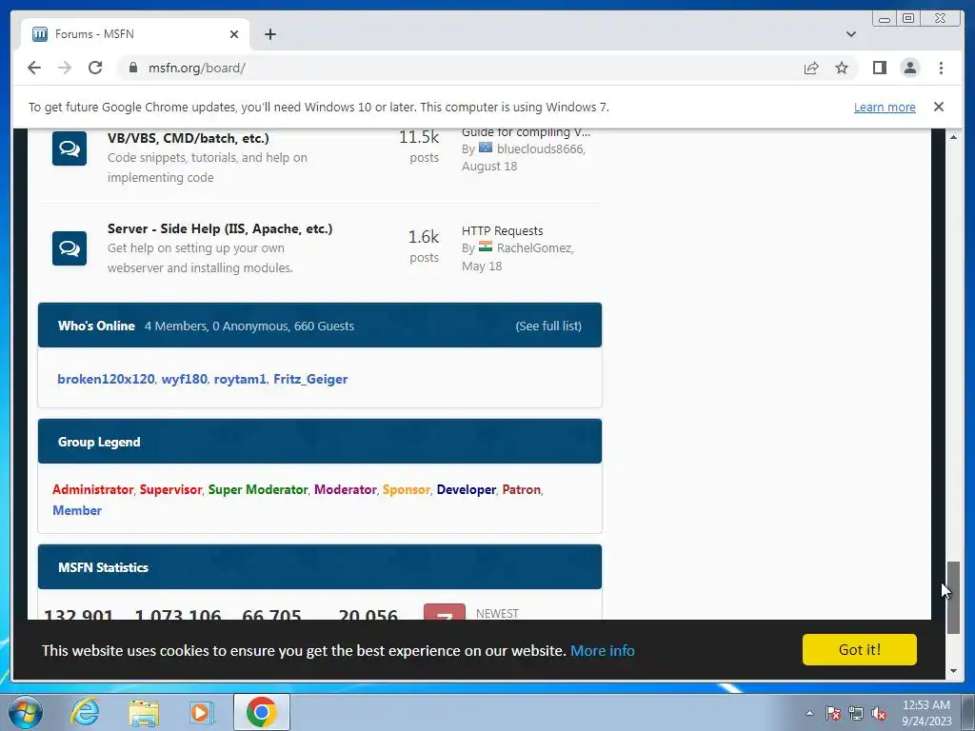Viewport: 975px width, 731px height.
Task: Click the Chrome taskbar icon
Action: point(262,712)
